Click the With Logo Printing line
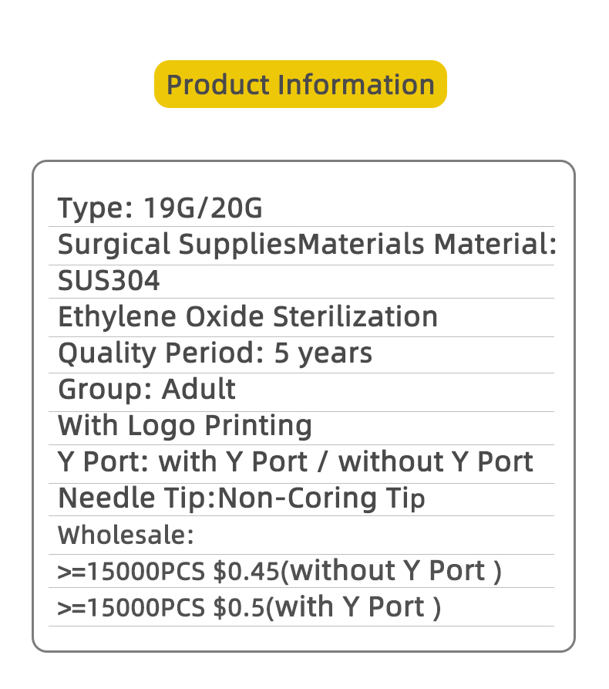Viewport: 609px width, 689px height. coord(185,425)
